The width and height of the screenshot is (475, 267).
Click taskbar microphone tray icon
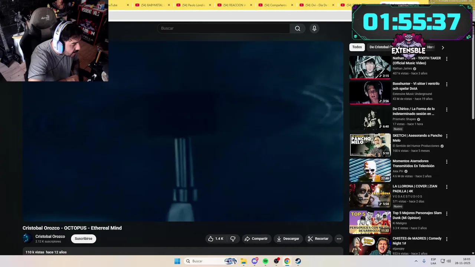[x=424, y=261]
